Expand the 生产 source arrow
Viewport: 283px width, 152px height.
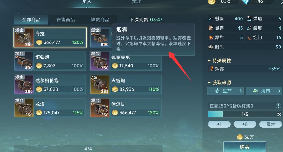click(x=241, y=91)
